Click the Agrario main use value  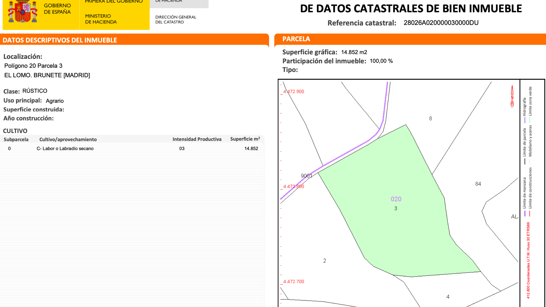pos(55,101)
